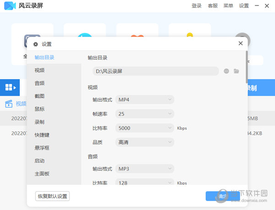Open the 品质 高清 dropdown
This screenshot has height=210, width=275.
145,142
